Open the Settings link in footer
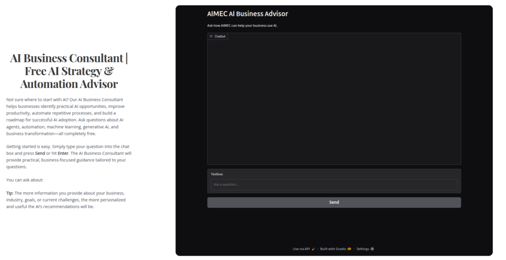The image size is (506, 260). (x=365, y=249)
